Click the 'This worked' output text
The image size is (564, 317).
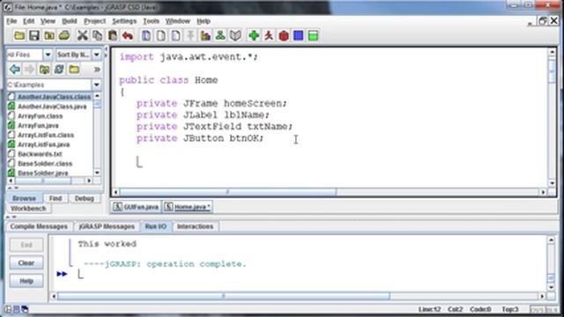pyautogui.click(x=108, y=244)
